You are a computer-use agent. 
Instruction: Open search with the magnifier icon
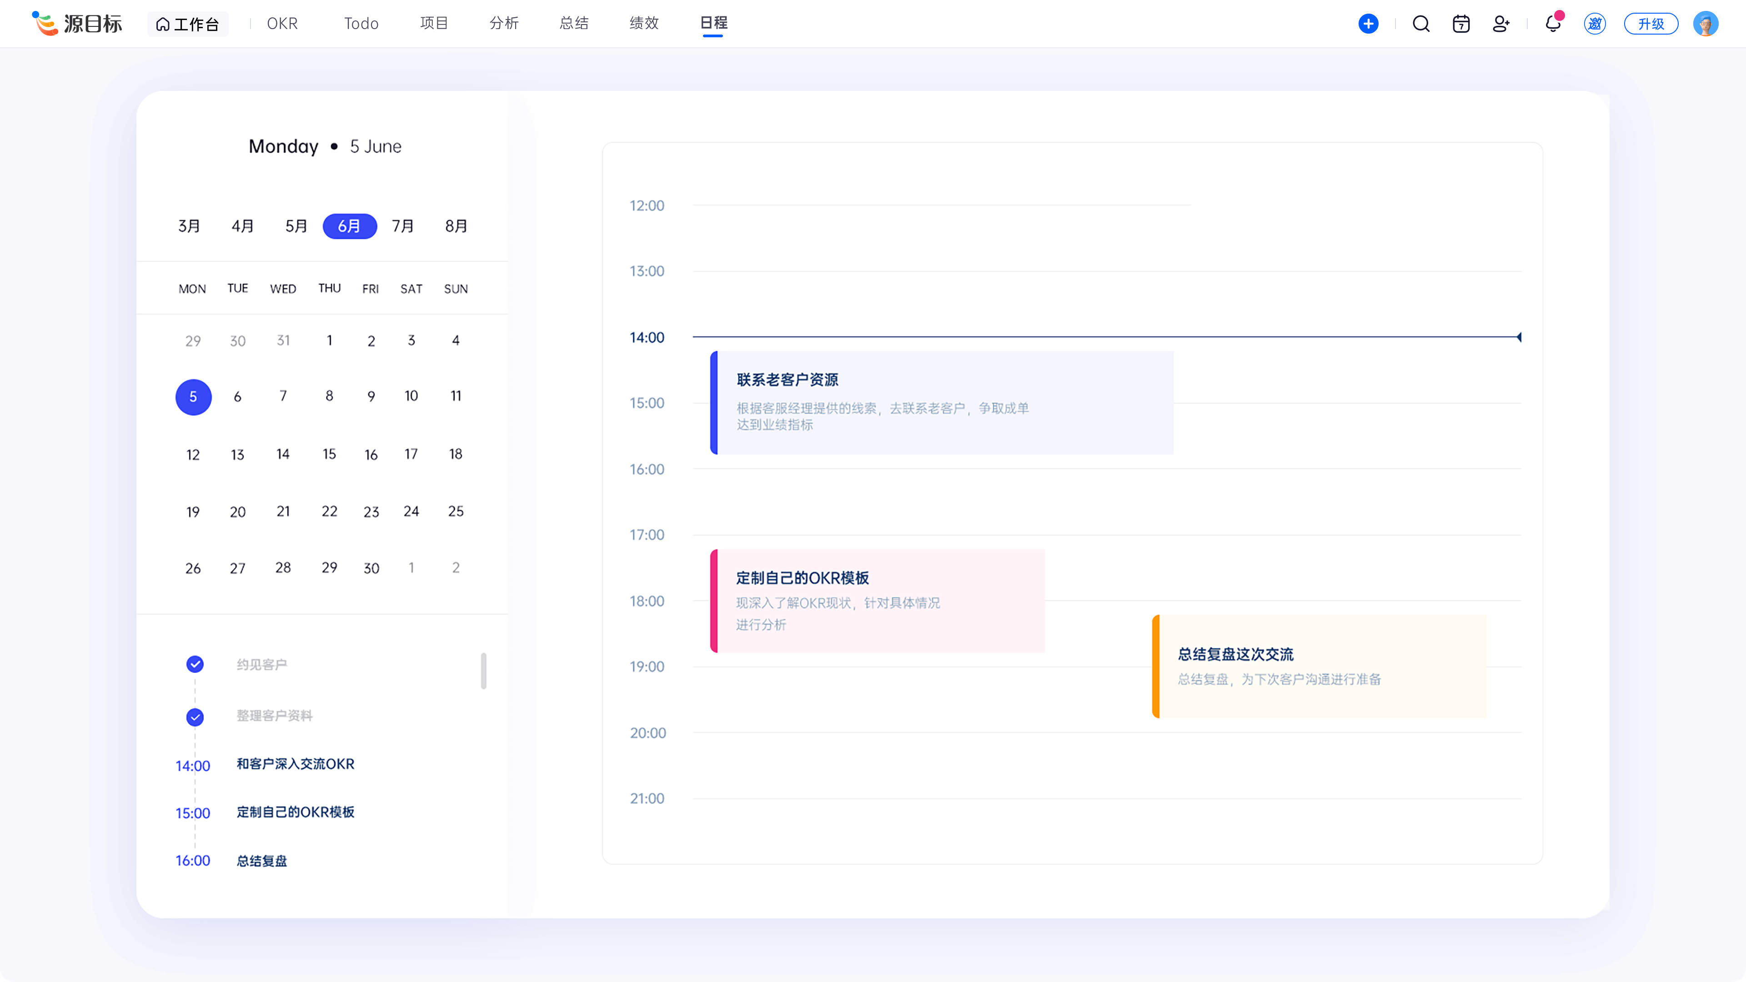click(1420, 25)
